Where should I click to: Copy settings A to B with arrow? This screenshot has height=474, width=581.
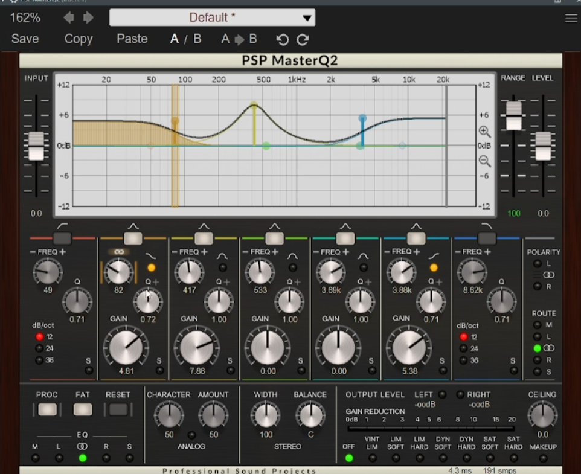coord(239,39)
